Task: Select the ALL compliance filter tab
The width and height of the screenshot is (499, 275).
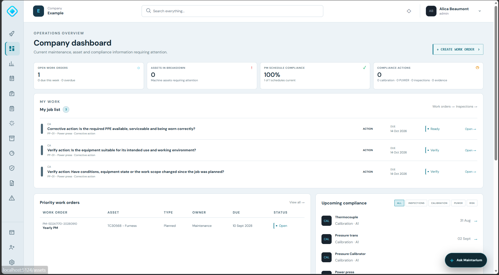Action: pos(399,203)
